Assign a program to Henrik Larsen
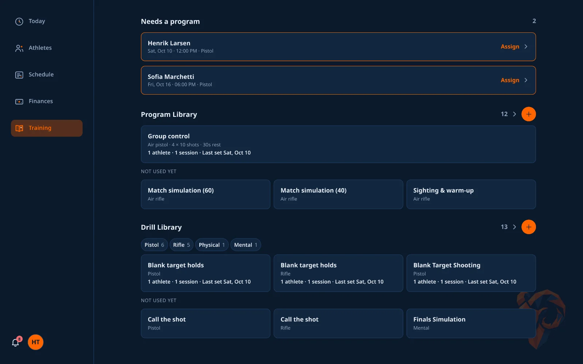This screenshot has height=364, width=583. (x=510, y=47)
